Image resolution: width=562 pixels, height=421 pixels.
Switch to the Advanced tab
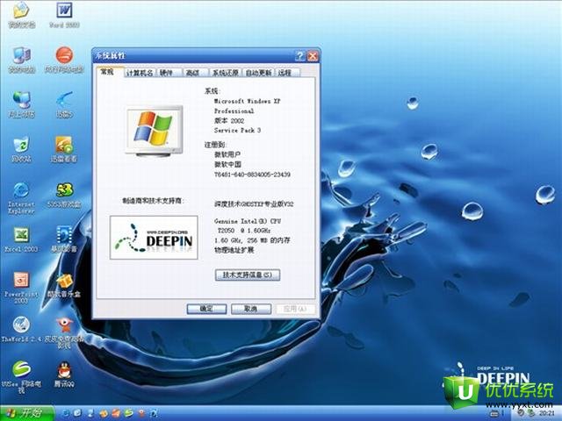[x=195, y=73]
